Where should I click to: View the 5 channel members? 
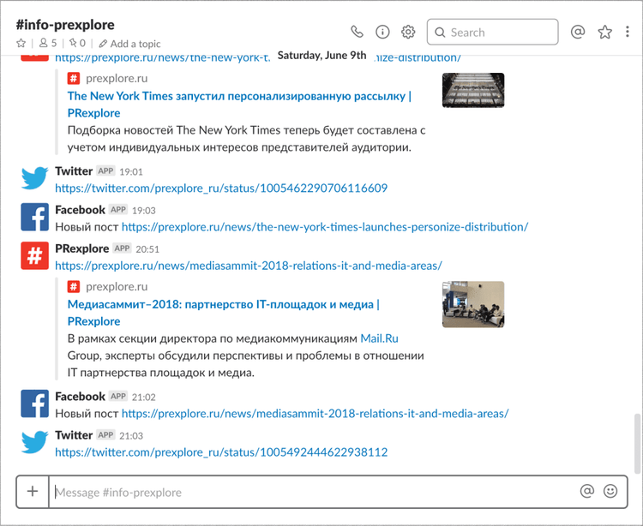(x=48, y=43)
